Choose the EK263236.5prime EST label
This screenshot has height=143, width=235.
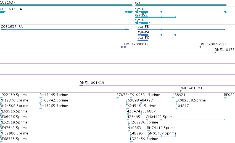tap(143, 122)
